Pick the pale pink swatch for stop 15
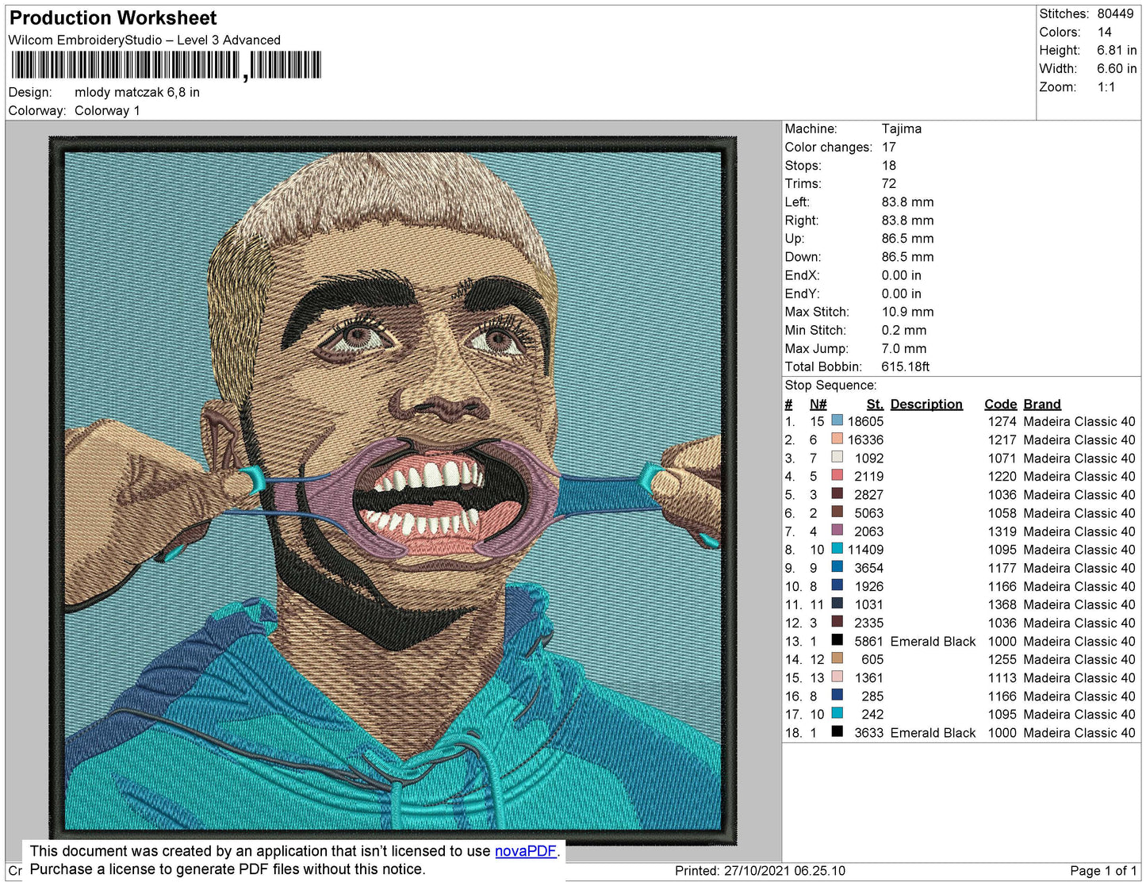The image size is (1146, 886). click(x=837, y=677)
